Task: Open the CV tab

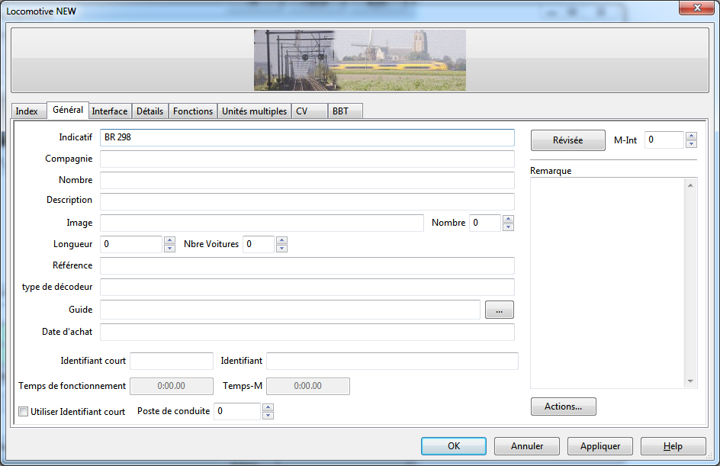Action: (302, 111)
